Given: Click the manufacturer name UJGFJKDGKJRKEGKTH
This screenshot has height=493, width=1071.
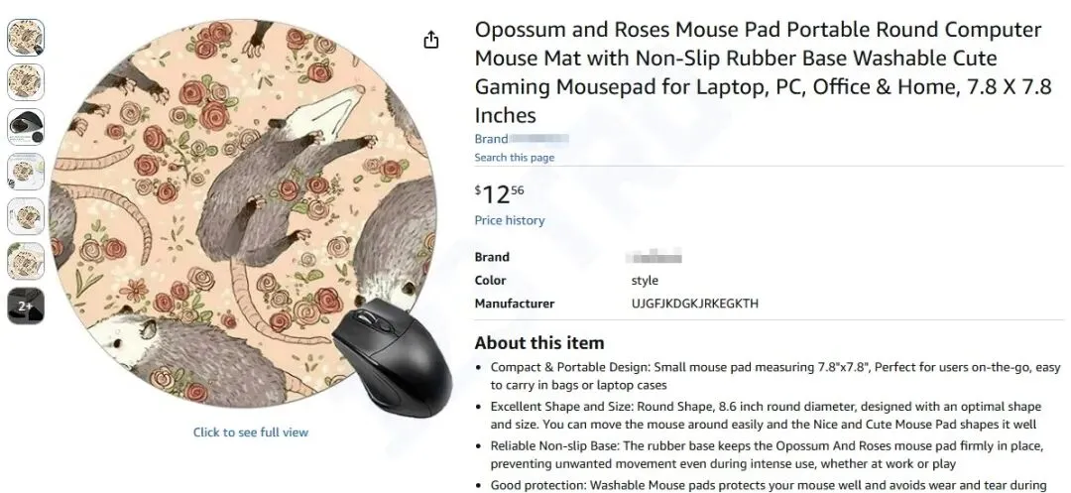Looking at the screenshot, I should point(694,304).
